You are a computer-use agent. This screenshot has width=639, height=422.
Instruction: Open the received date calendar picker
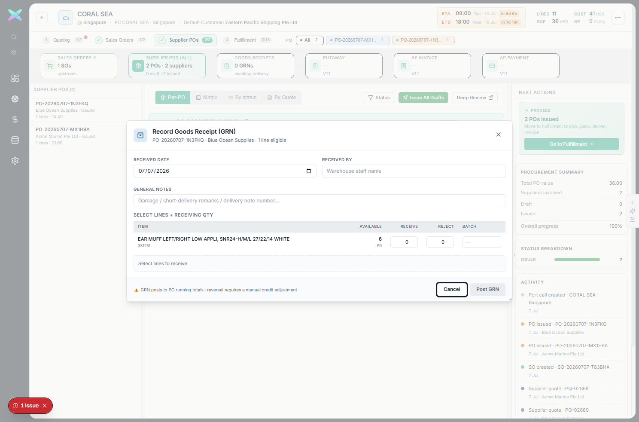point(309,171)
